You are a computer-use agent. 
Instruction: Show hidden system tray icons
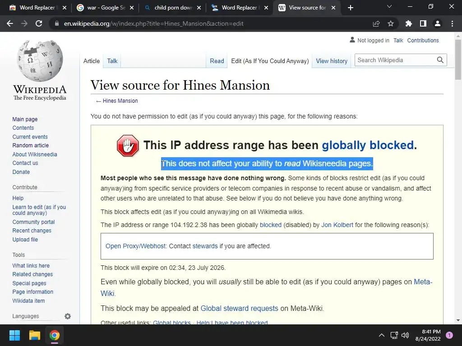[382, 335]
